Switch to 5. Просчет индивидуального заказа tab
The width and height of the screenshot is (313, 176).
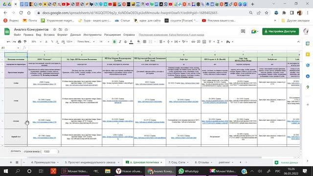[90, 162]
